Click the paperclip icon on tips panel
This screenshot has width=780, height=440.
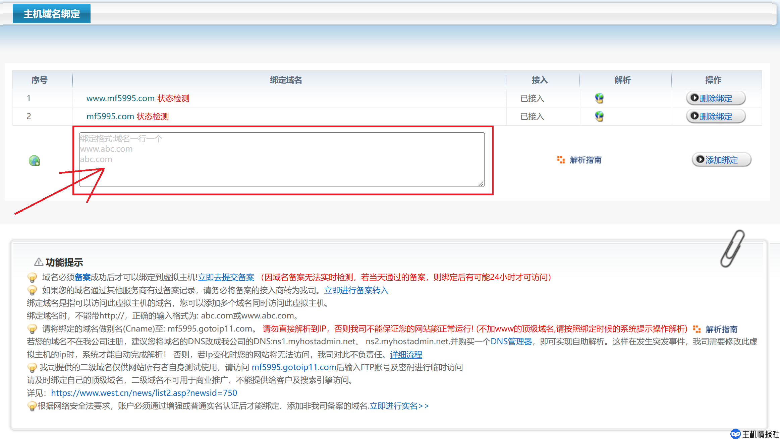[x=732, y=248]
